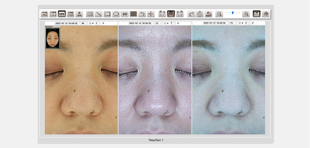310x148 pixels.
Task: Click the zoom level slider handle
Action: click(x=232, y=13)
